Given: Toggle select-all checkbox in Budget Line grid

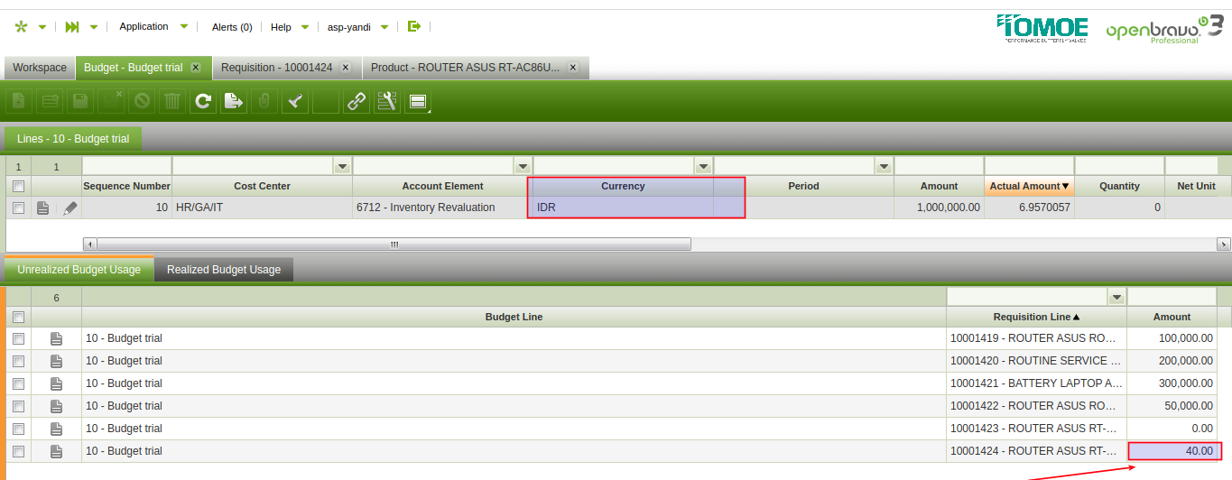Looking at the screenshot, I should click(18, 317).
